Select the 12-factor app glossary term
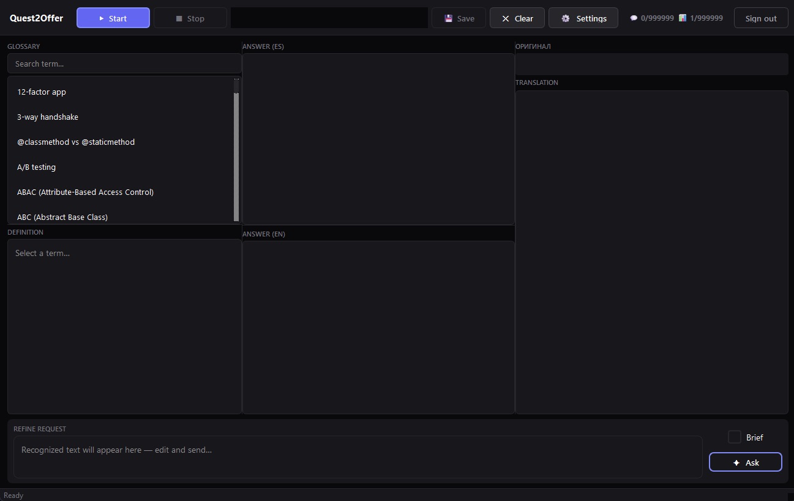The image size is (794, 501). (42, 92)
